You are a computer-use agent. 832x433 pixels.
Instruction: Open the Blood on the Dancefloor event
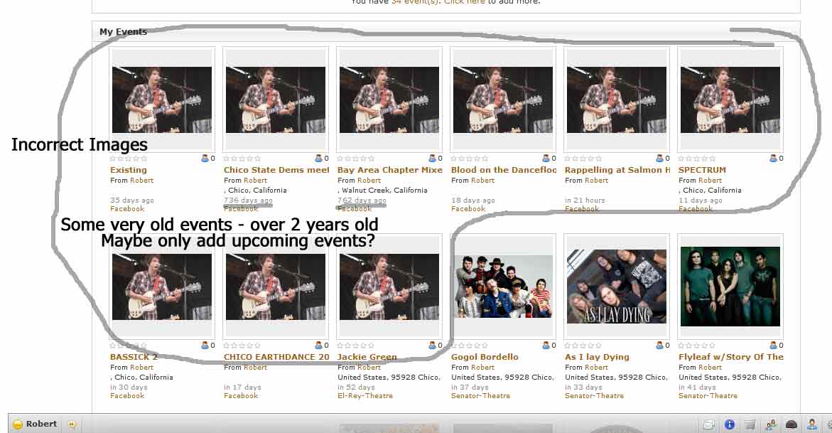click(x=504, y=170)
